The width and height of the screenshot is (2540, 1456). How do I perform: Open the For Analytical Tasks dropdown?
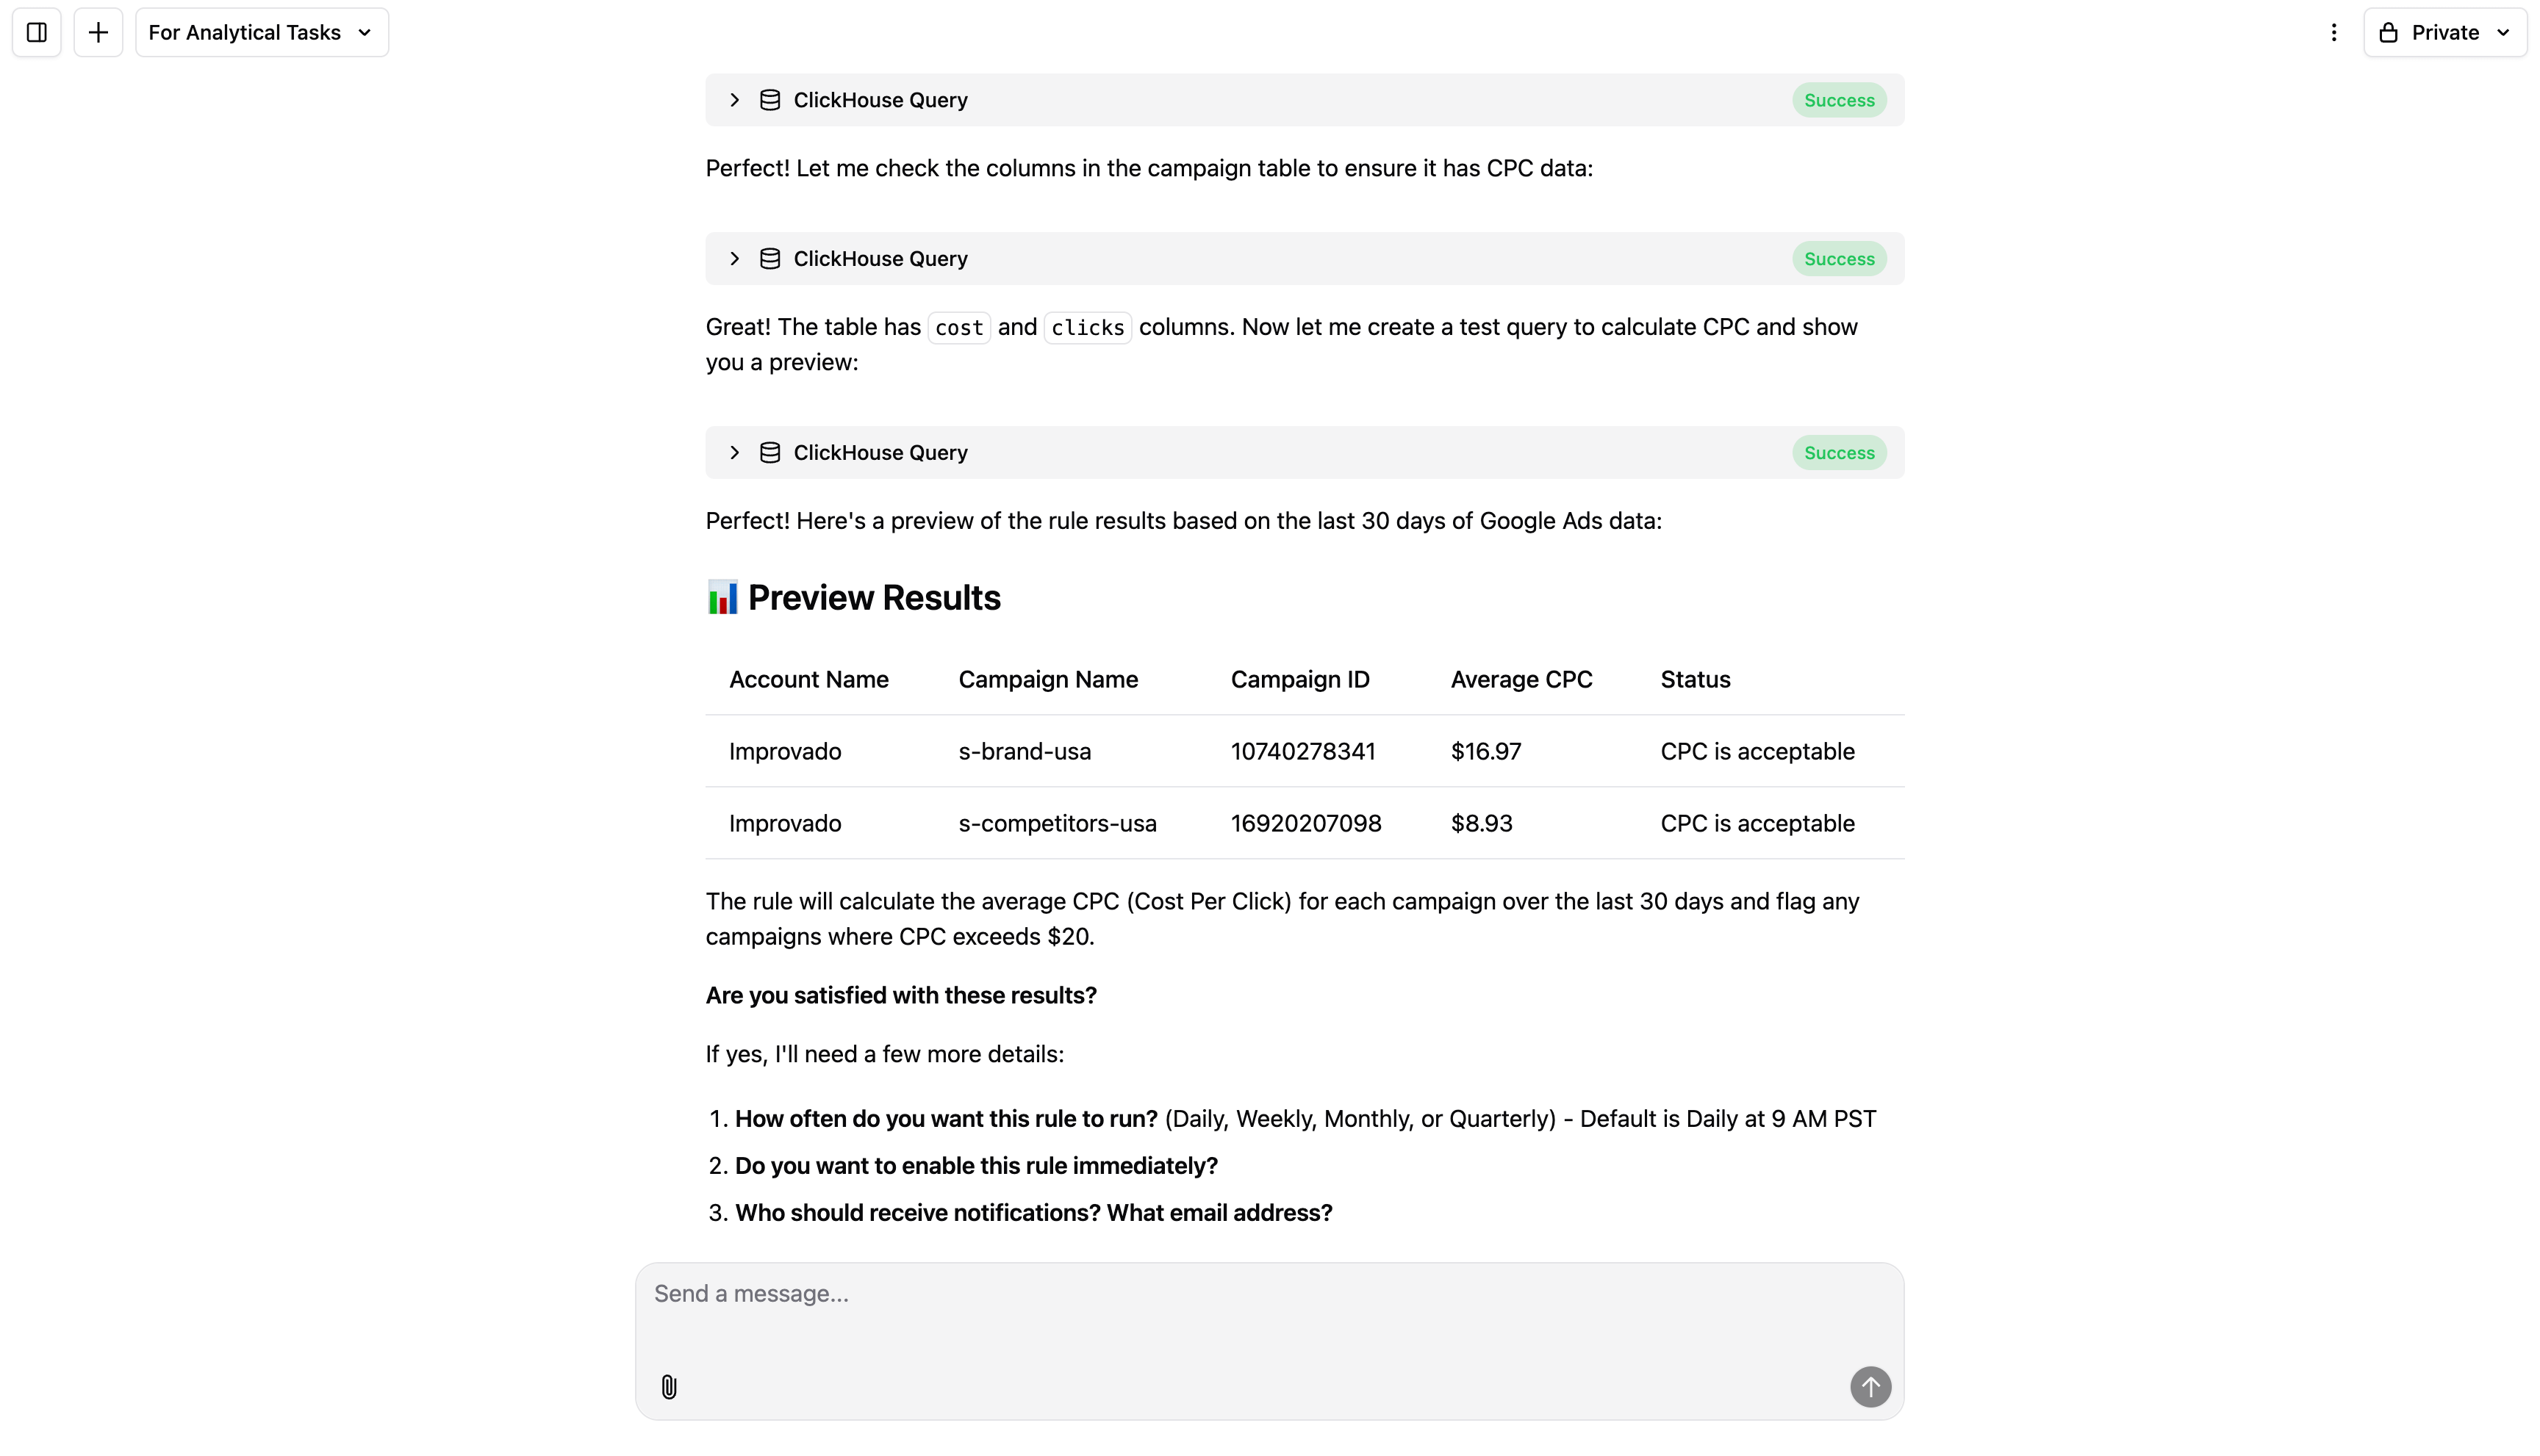click(261, 33)
